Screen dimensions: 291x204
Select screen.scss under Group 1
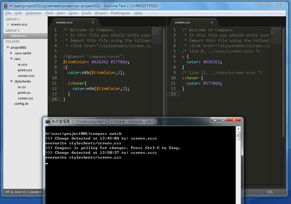pyautogui.click(x=19, y=25)
